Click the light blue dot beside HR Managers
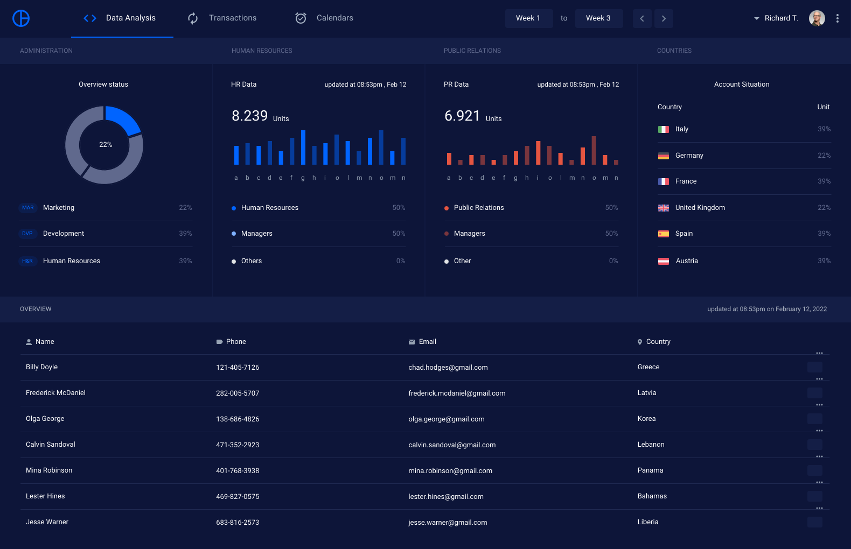The width and height of the screenshot is (851, 549). coord(234,234)
